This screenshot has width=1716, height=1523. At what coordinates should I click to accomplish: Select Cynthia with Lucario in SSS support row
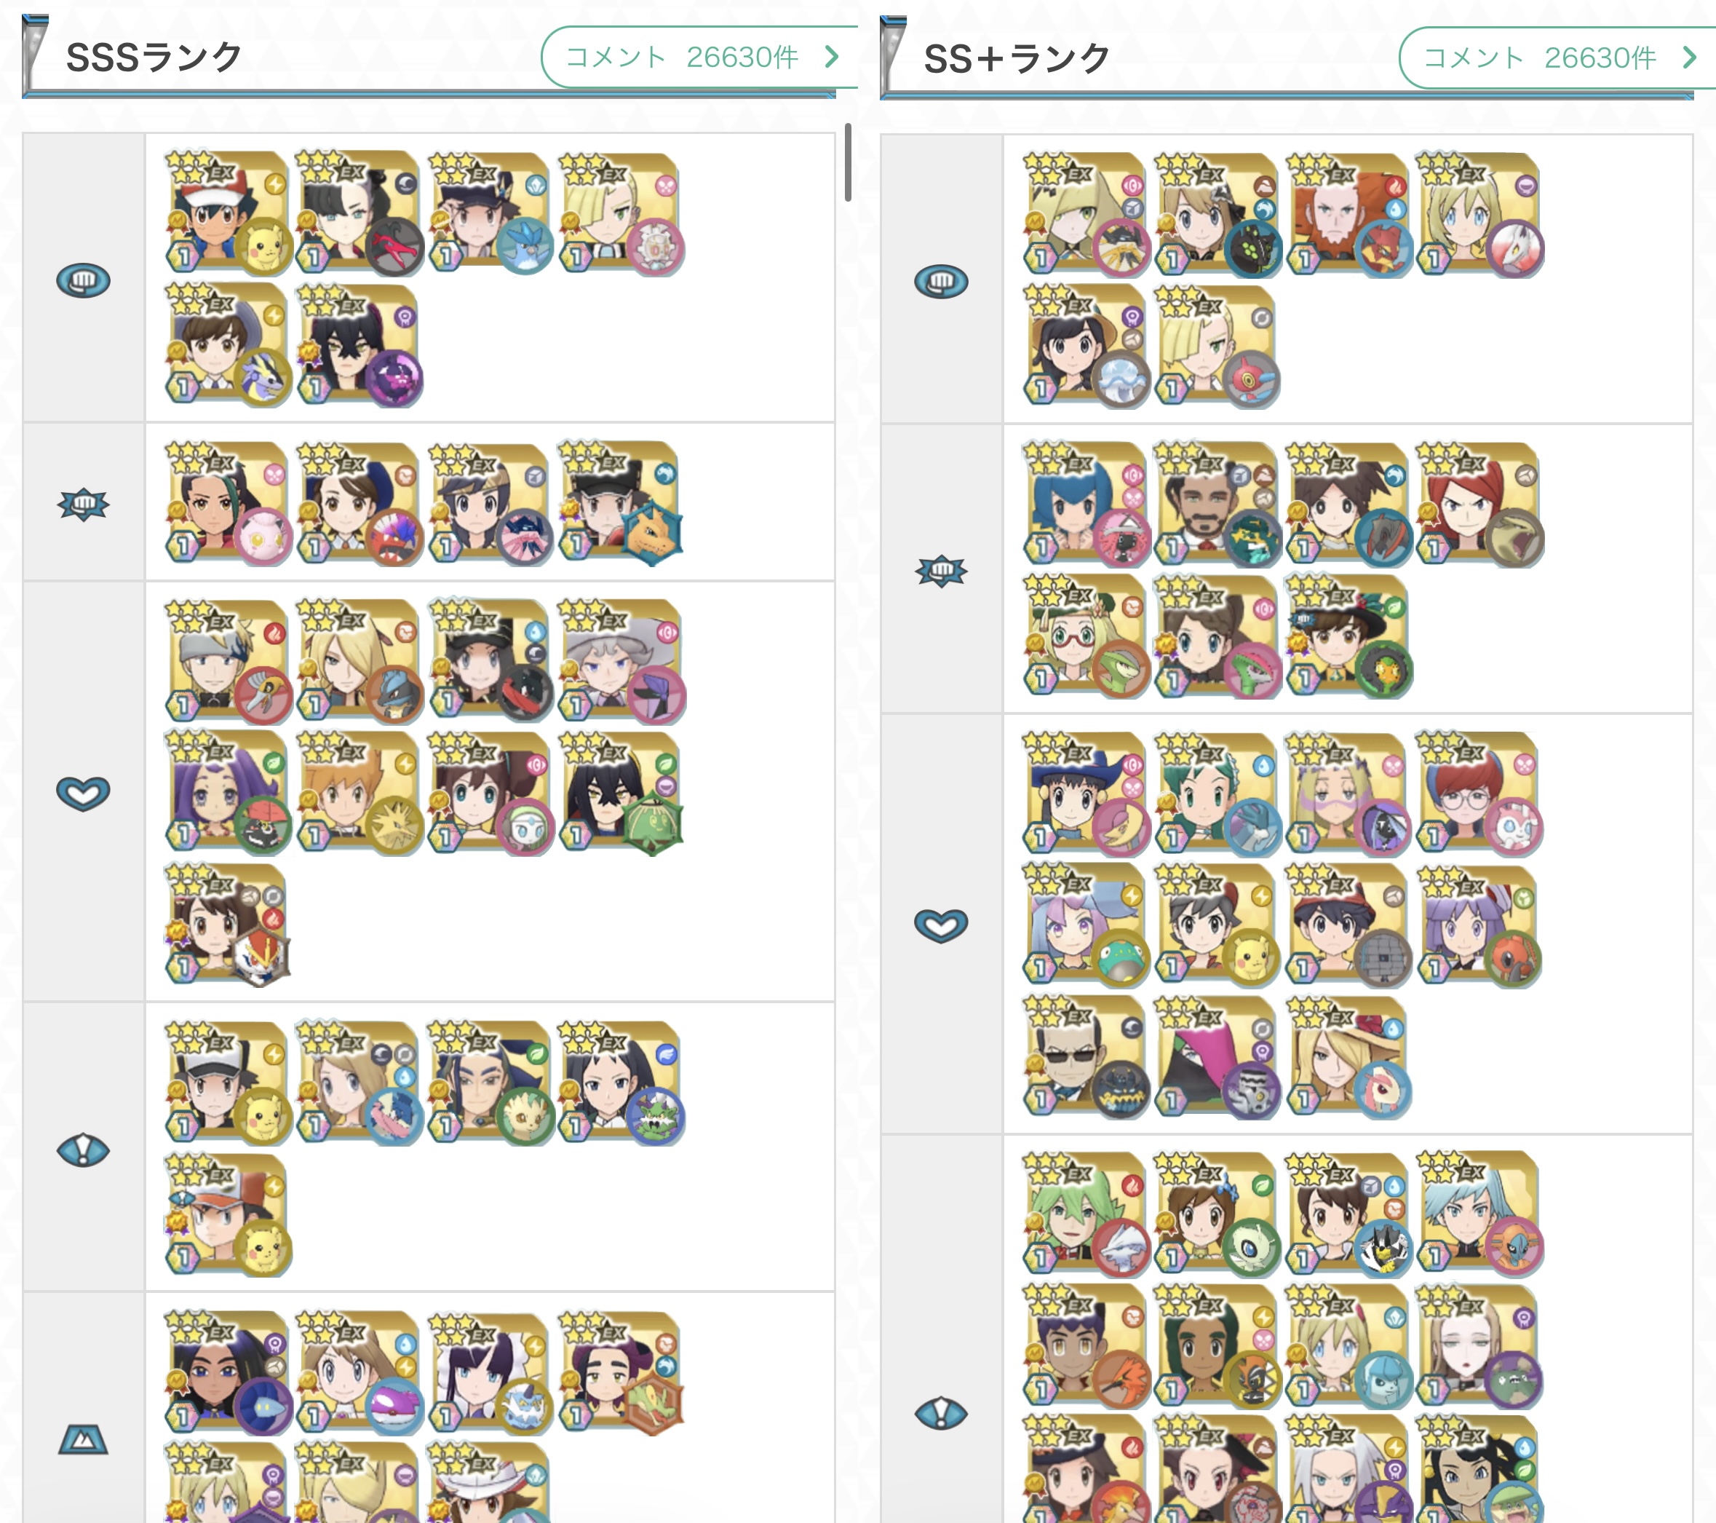coord(360,661)
